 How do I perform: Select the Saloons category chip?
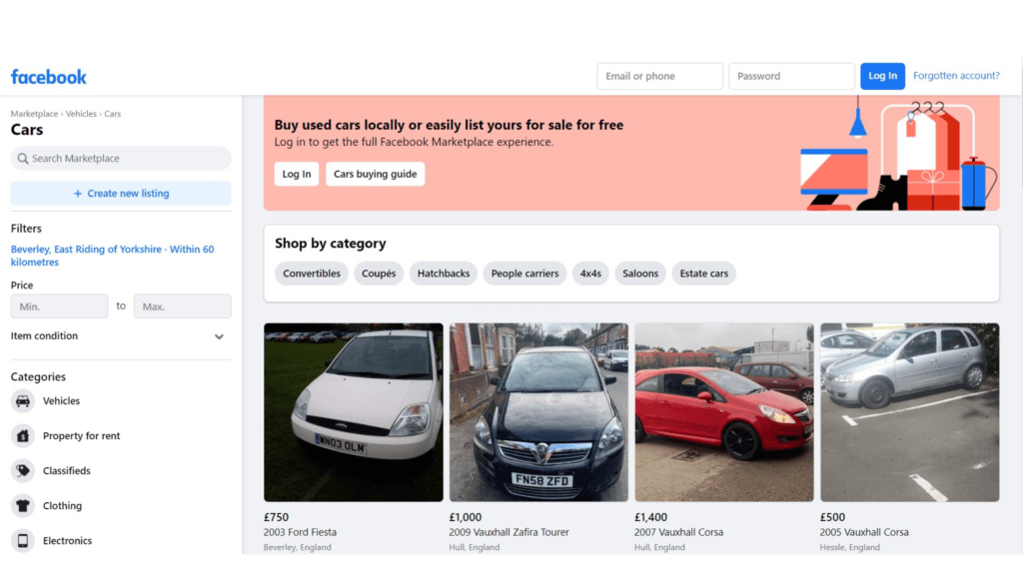tap(640, 274)
